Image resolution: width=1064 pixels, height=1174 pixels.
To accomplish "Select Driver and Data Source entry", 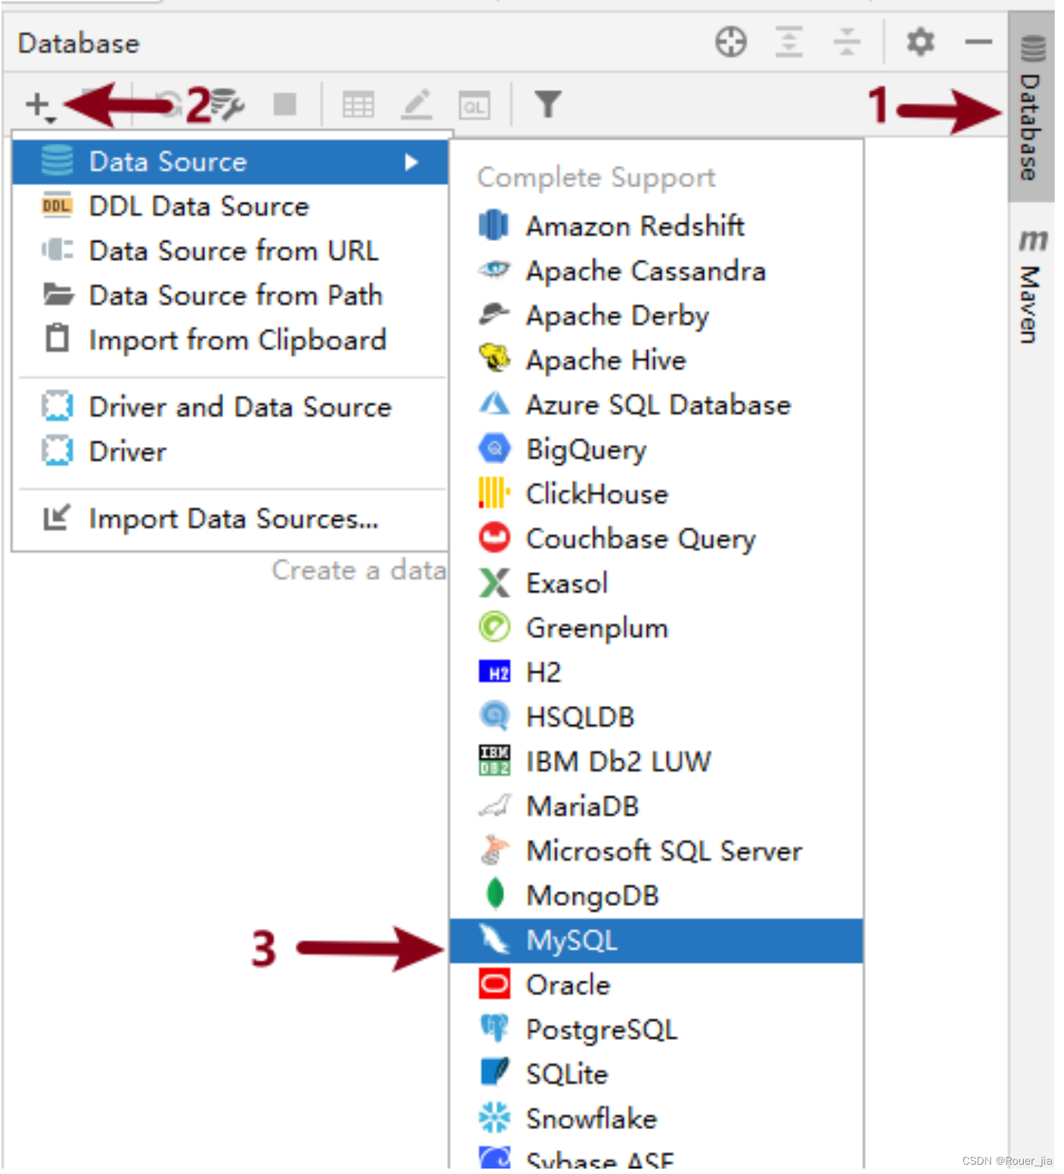I will click(230, 407).
